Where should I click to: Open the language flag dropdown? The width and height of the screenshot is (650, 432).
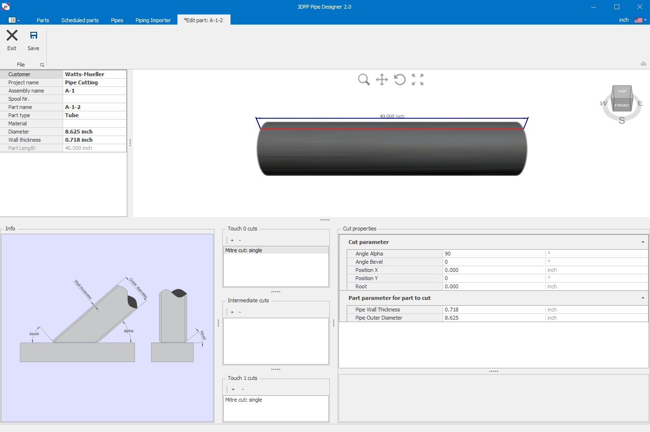click(640, 20)
